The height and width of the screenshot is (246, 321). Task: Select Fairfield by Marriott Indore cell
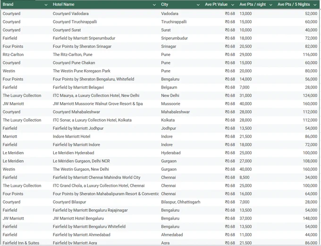76,144
